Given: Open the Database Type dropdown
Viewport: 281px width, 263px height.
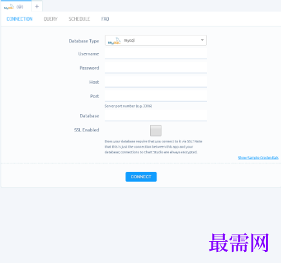Looking at the screenshot, I should (156, 41).
